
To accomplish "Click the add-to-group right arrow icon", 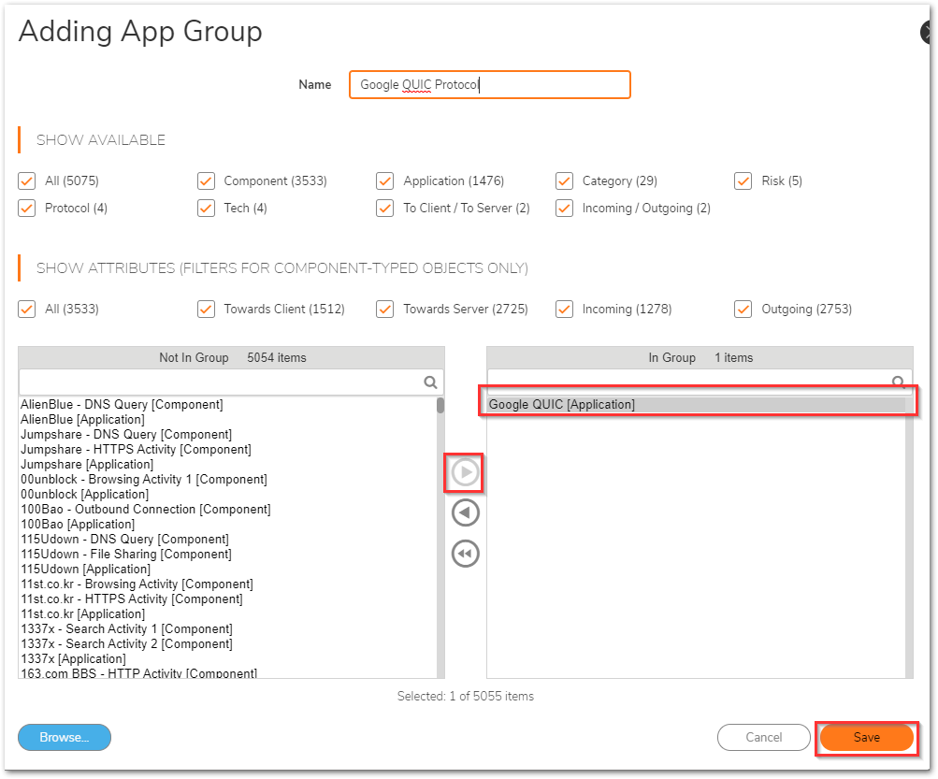I will pyautogui.click(x=465, y=473).
